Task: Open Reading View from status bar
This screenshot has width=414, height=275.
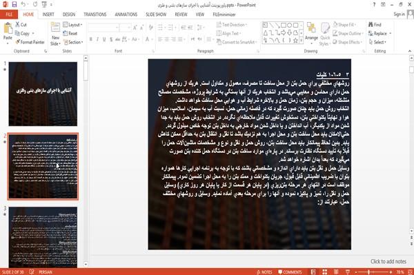Action: pyautogui.click(x=336, y=272)
